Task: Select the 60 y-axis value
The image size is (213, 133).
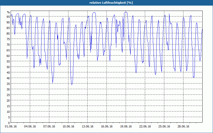Action: [x=8, y=56]
